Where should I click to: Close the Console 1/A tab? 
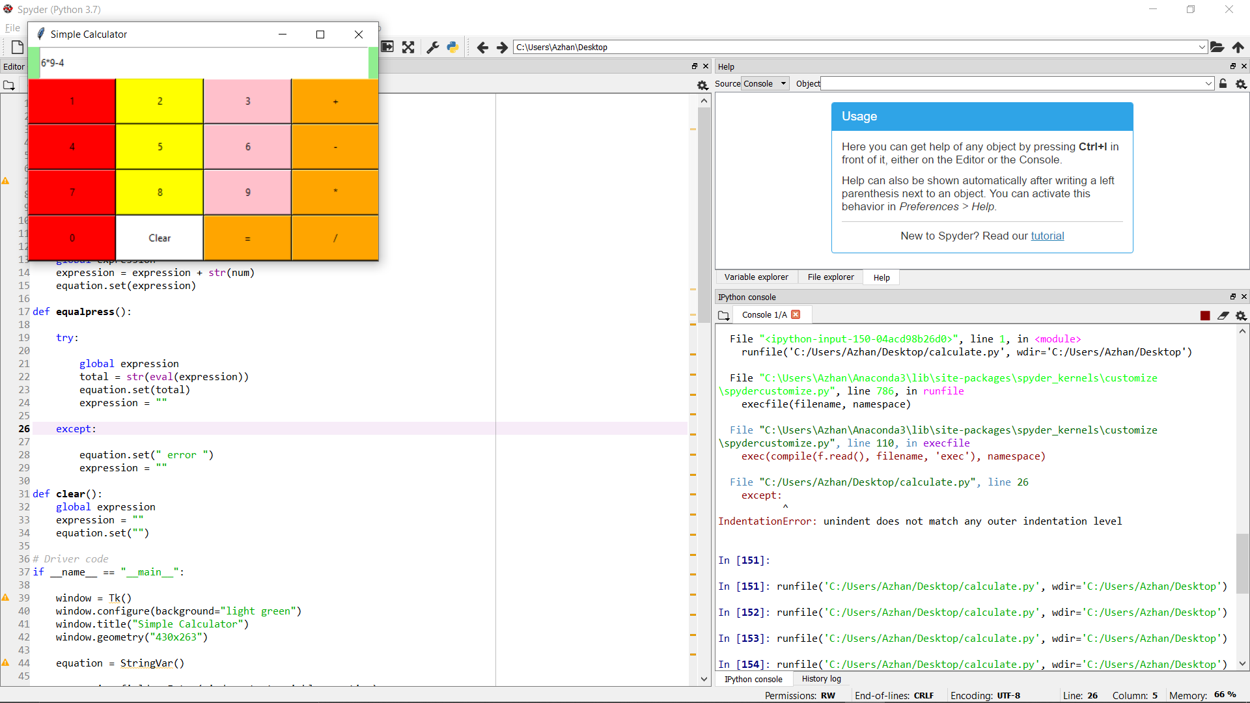pos(796,315)
